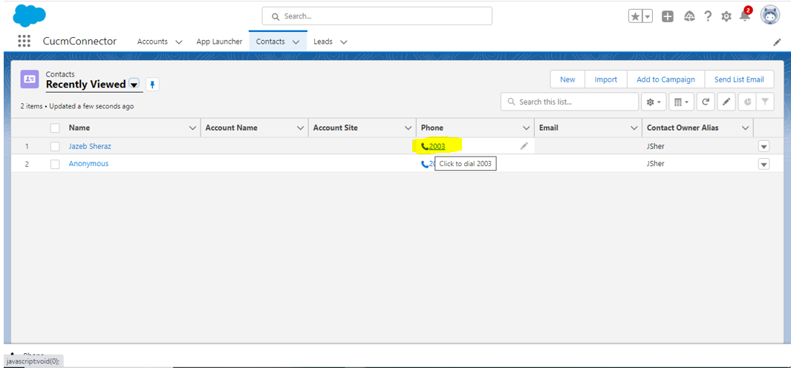Select the Jazeb Sheraz row checkbox
This screenshot has width=791, height=368.
point(55,146)
